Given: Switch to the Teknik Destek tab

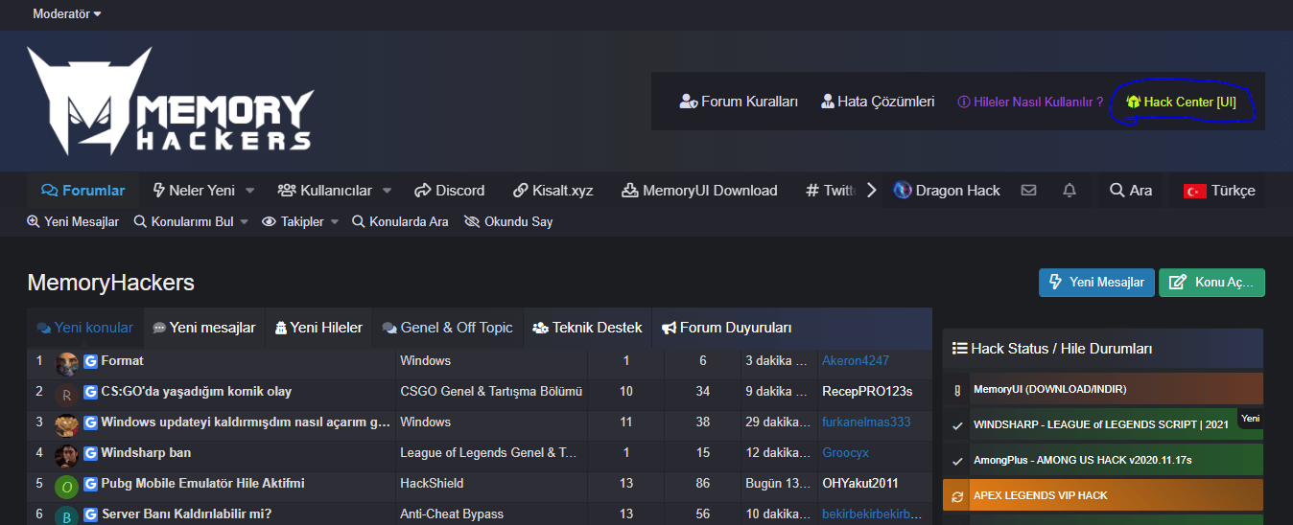Looking at the screenshot, I should pos(588,328).
